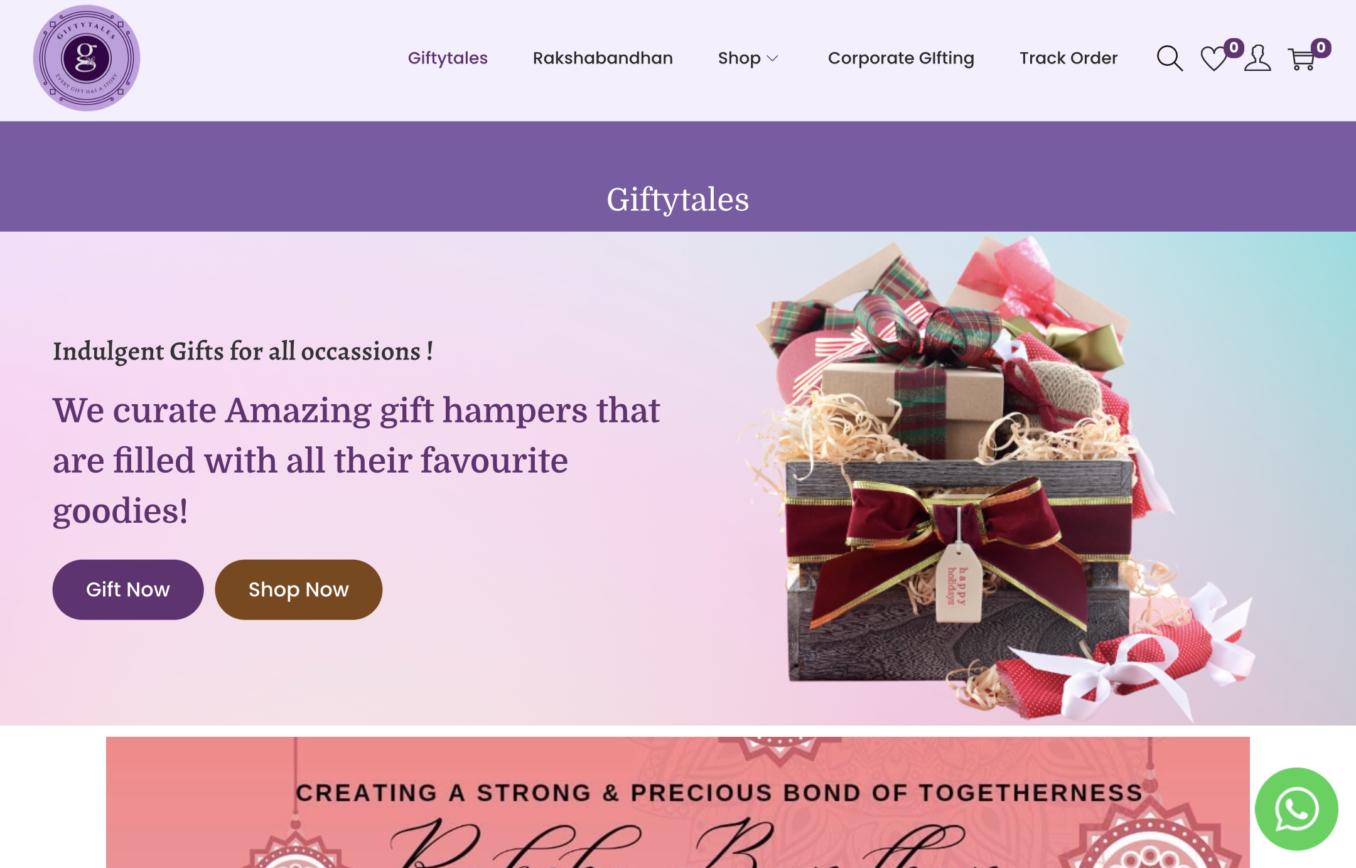Click the Giftytales round logo

tap(87, 58)
